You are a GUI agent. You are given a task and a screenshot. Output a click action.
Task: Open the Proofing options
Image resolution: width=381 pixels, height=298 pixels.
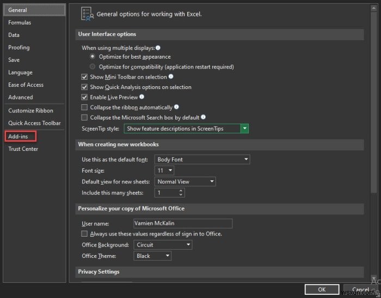(x=34, y=47)
